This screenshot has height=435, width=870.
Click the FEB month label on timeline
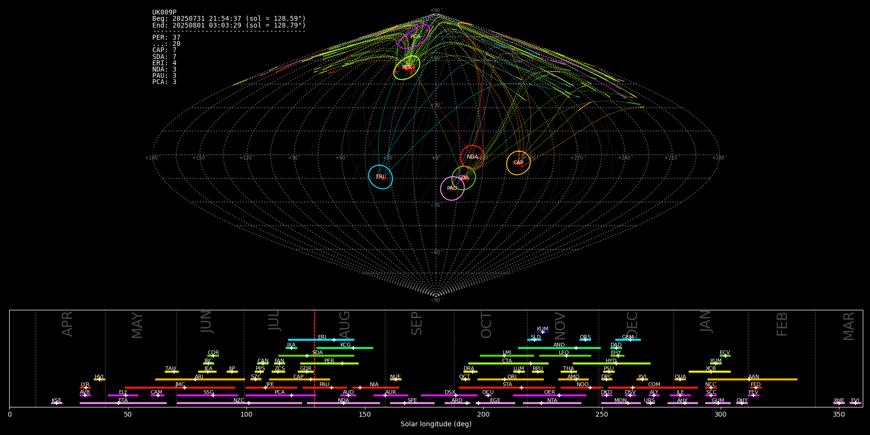click(782, 324)
